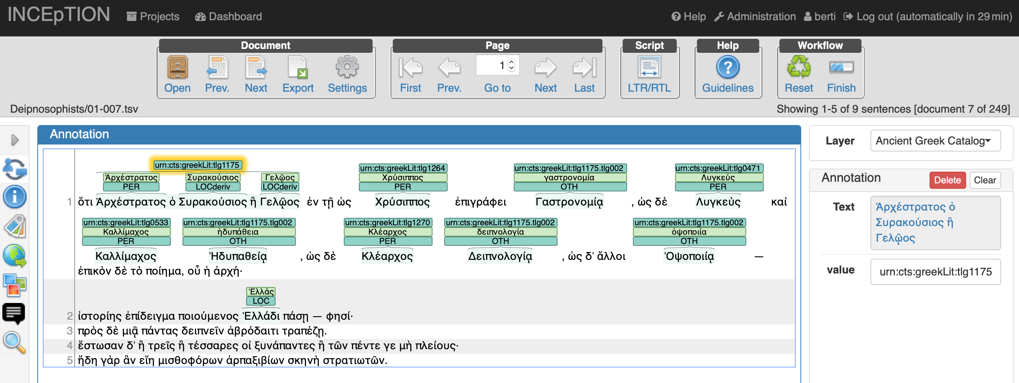Open the Layer dropdown Ancient Greek Catalog
The width and height of the screenshot is (1019, 383).
[935, 141]
